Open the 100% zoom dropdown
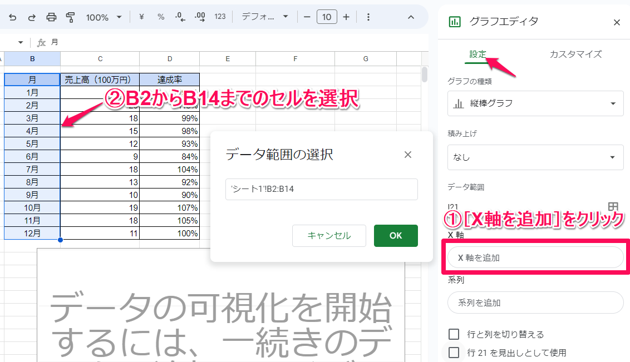This screenshot has width=630, height=362. (104, 17)
